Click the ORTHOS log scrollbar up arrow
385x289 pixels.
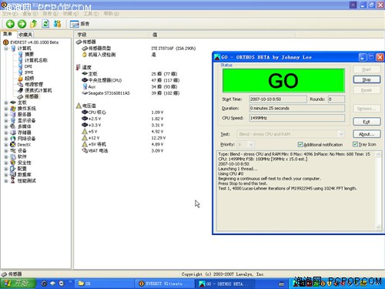tap(378, 154)
